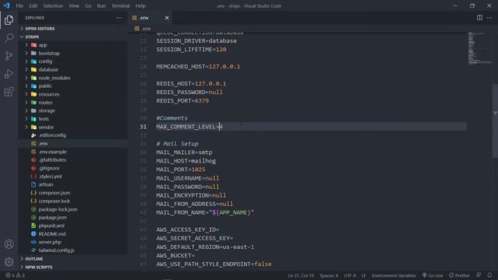The image size is (498, 280).
Task: Open Manage settings gear
Action: (x=9, y=262)
